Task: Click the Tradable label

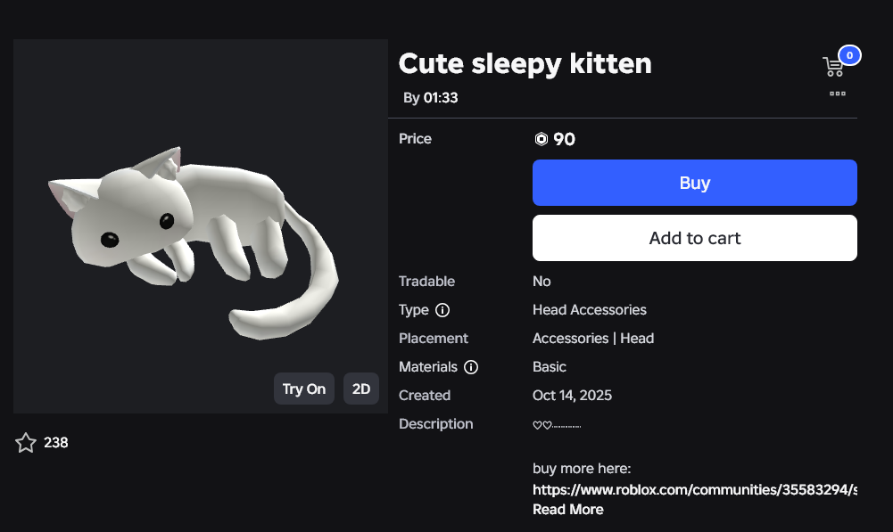Action: pyautogui.click(x=426, y=282)
